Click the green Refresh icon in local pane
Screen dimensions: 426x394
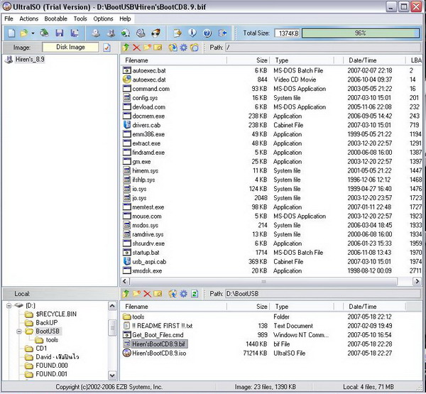click(x=195, y=294)
